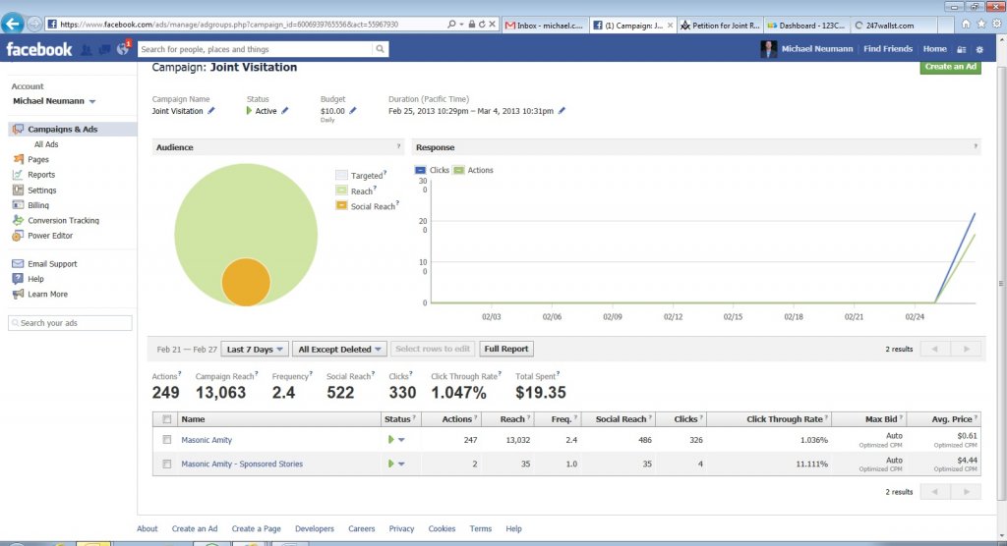Click browser favorites star icon
This screenshot has height=546, width=1007.
(x=980, y=24)
